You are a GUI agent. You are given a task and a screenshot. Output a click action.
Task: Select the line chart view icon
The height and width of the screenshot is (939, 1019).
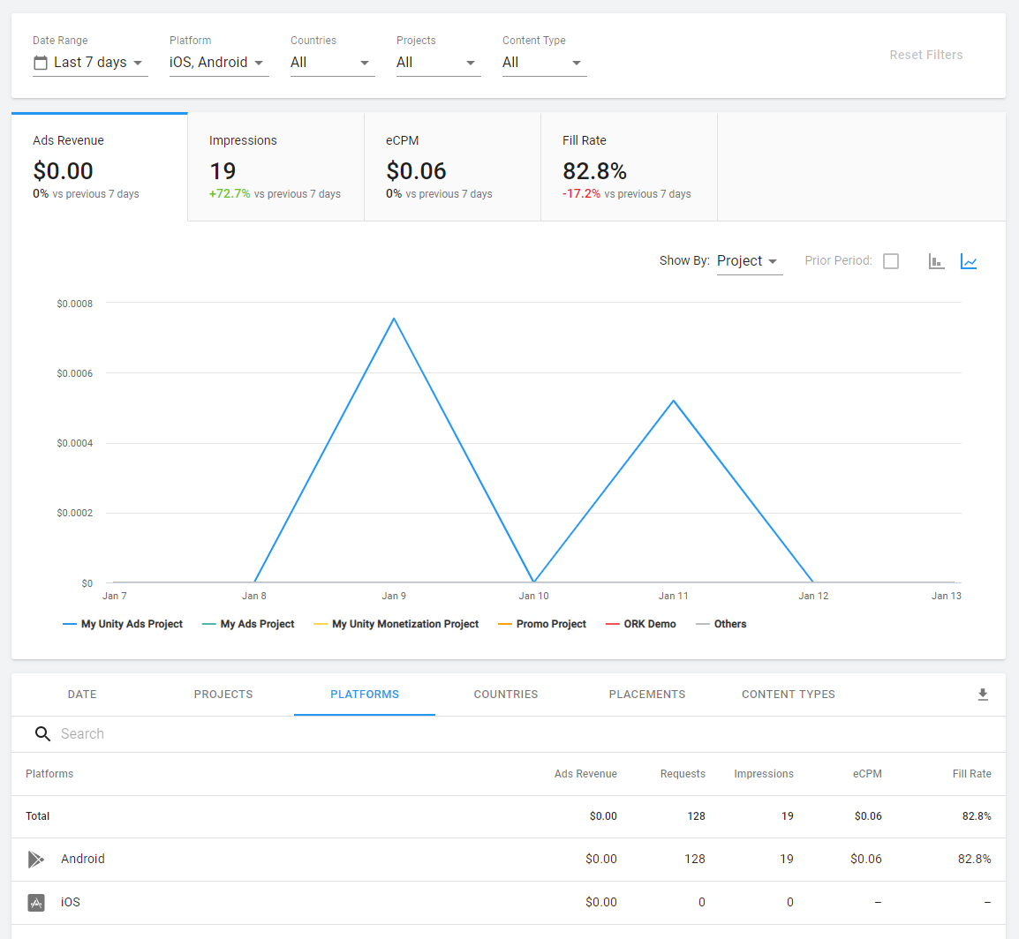point(969,260)
